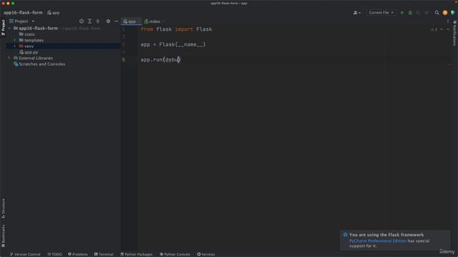
Task: Expand the venv folder arrow
Action: [15, 46]
